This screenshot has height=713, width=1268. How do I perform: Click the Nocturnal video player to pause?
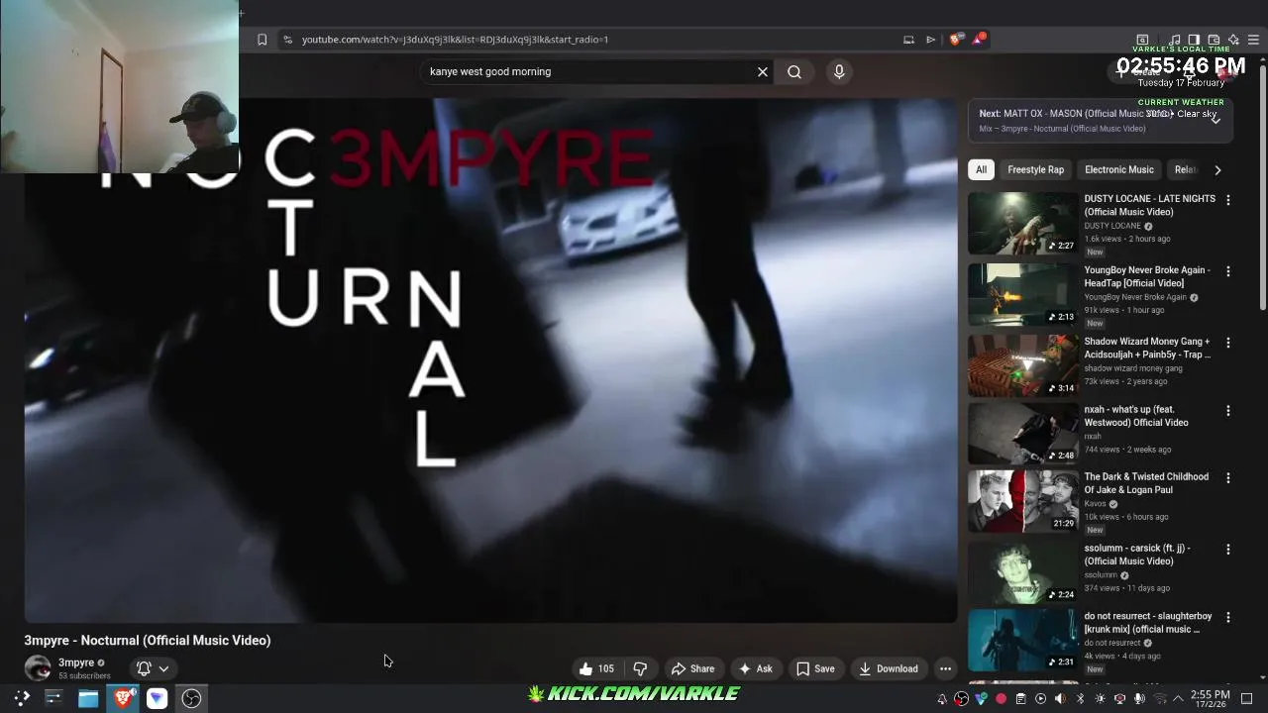click(x=490, y=360)
